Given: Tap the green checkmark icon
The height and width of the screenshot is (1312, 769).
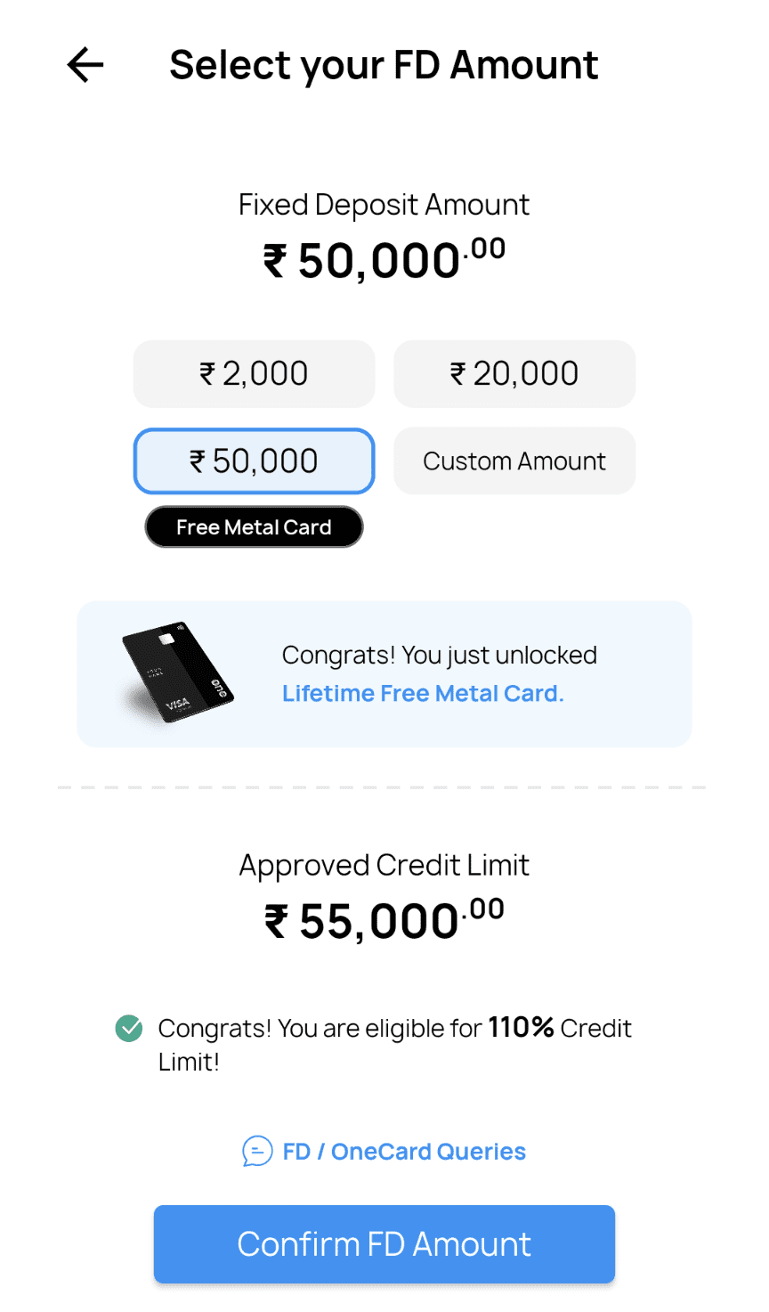Looking at the screenshot, I should pos(129,1029).
